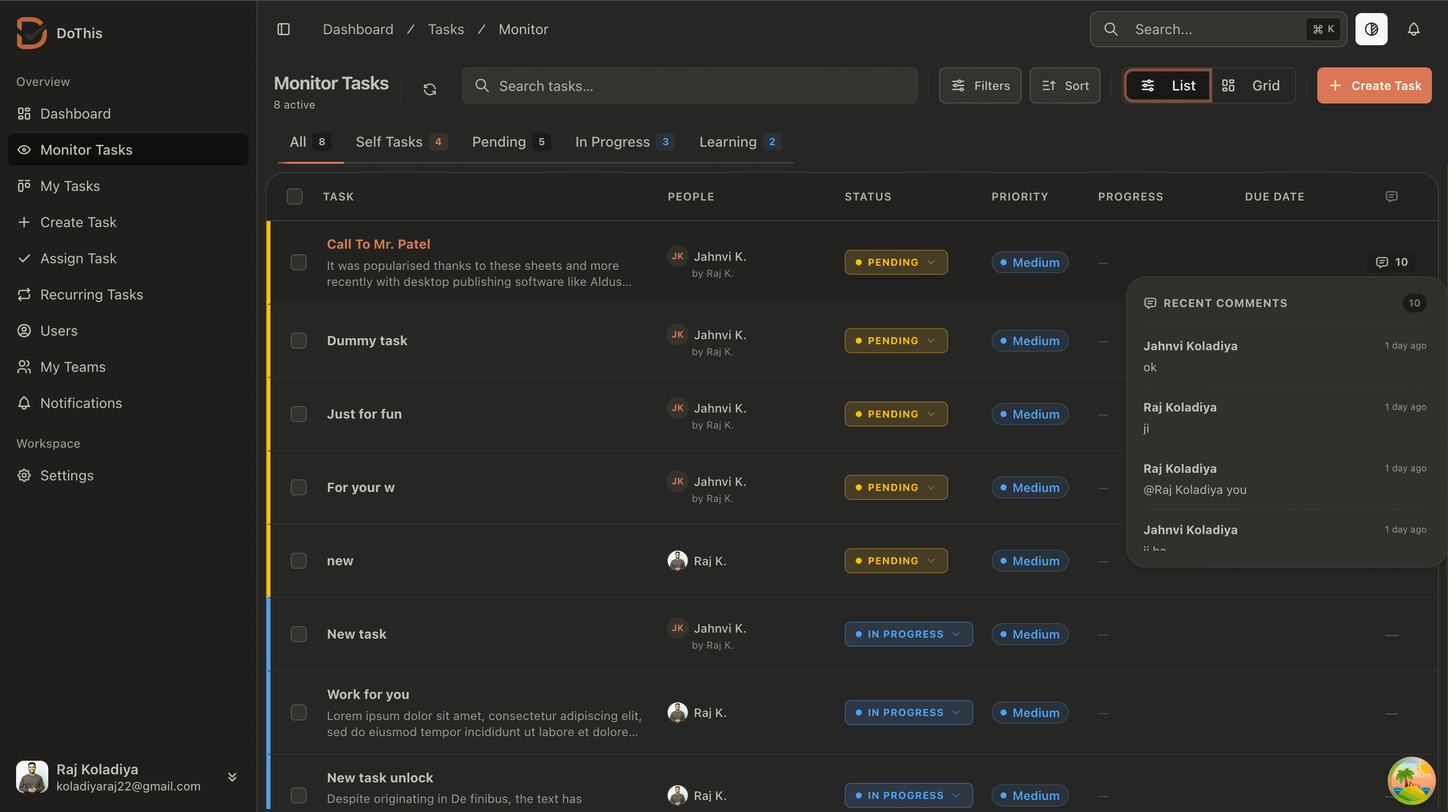Check the Call To Mr. Patel row checkbox
1448x812 pixels.
(x=299, y=262)
